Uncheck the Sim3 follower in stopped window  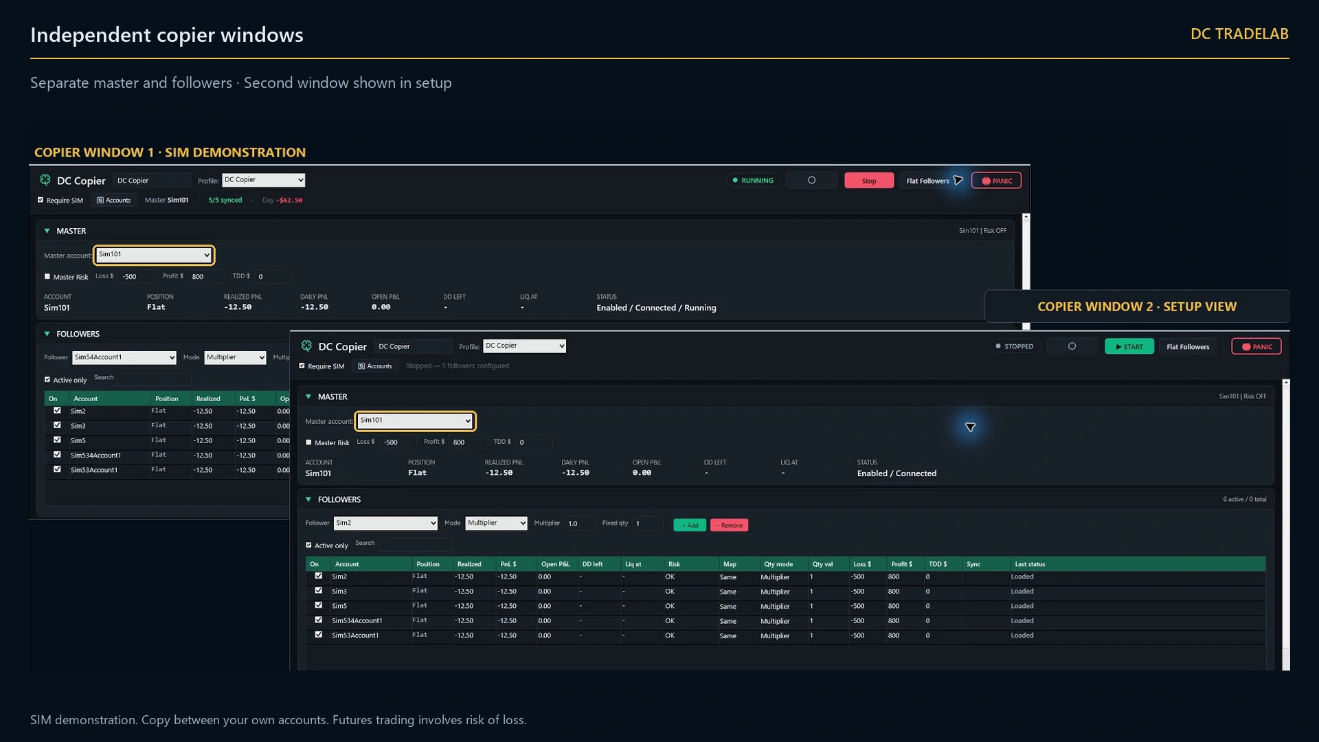(x=318, y=590)
